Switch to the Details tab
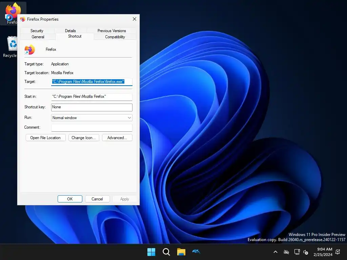Screen dimensions: 347x260 coord(70,31)
